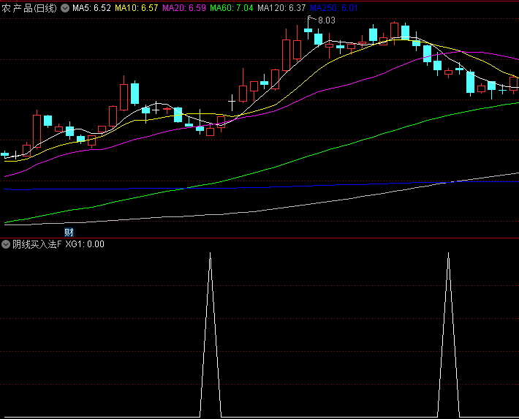Select the MA5 moving average label
Image resolution: width=519 pixels, height=419 pixels.
91,8
